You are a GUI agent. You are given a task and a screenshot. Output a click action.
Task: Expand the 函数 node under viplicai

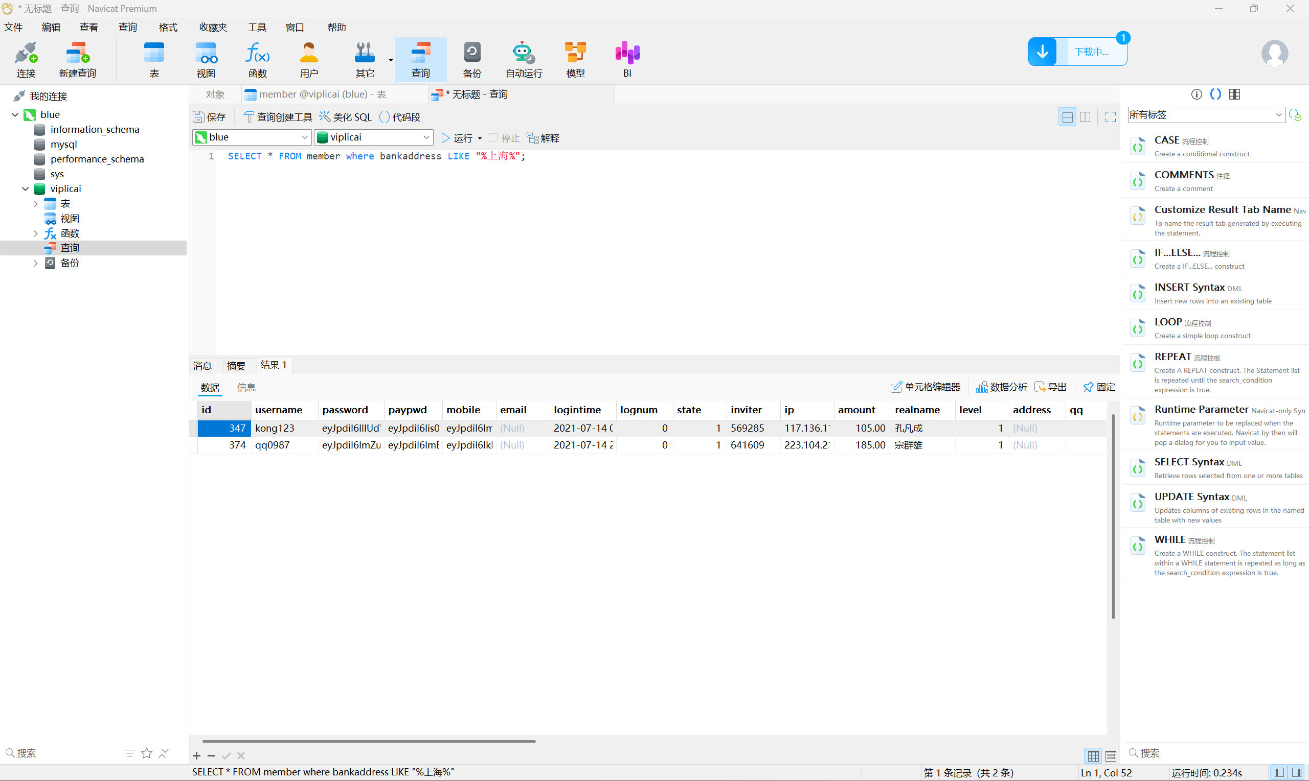click(x=35, y=233)
